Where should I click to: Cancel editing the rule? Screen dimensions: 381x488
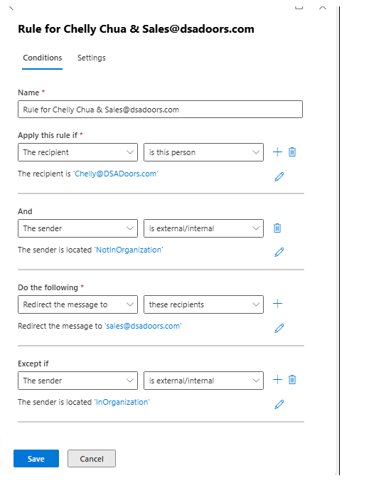92,458
